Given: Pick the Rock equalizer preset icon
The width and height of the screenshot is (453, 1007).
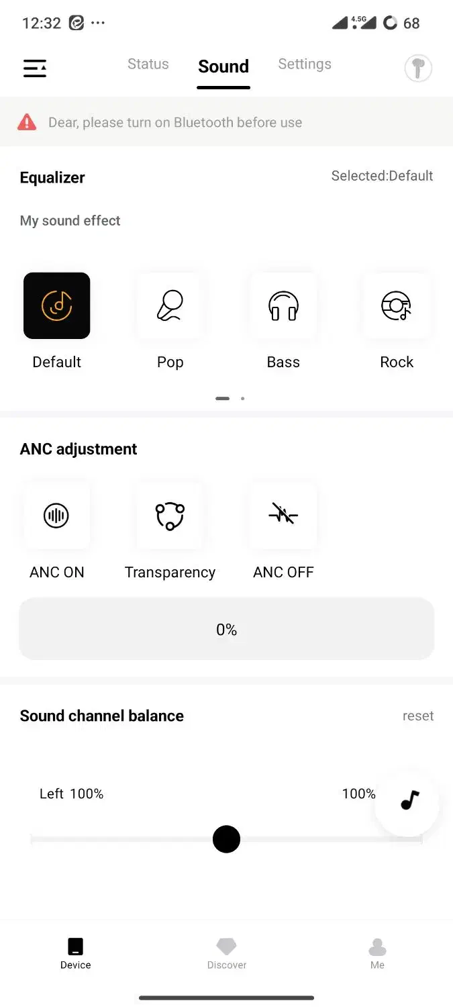Looking at the screenshot, I should [397, 305].
